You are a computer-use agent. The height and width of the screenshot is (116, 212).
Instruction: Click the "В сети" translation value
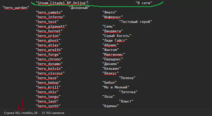point(144,3)
